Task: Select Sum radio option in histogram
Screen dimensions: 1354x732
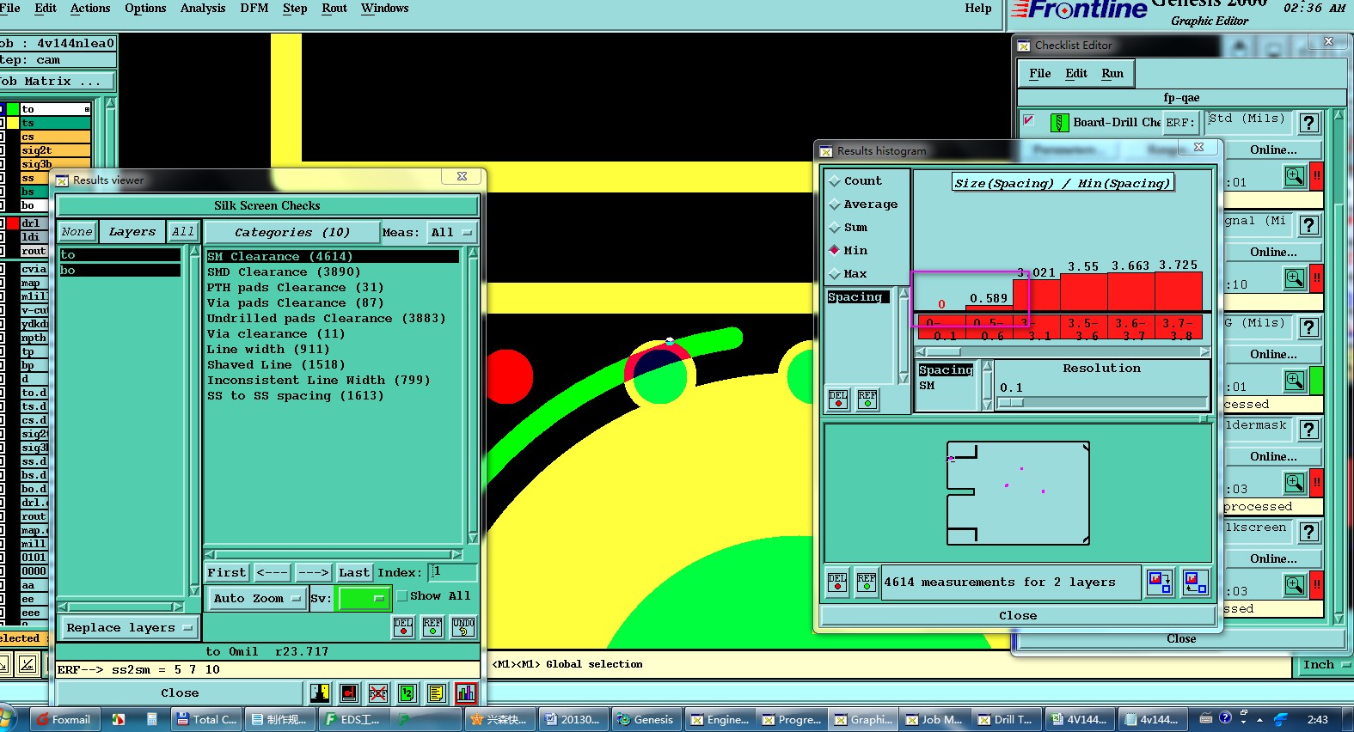Action: point(835,228)
